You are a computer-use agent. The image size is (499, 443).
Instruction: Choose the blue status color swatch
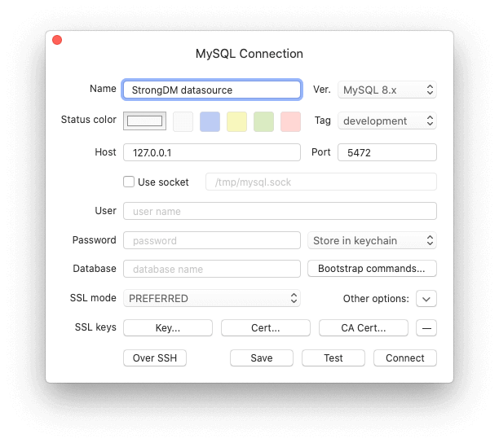click(210, 121)
